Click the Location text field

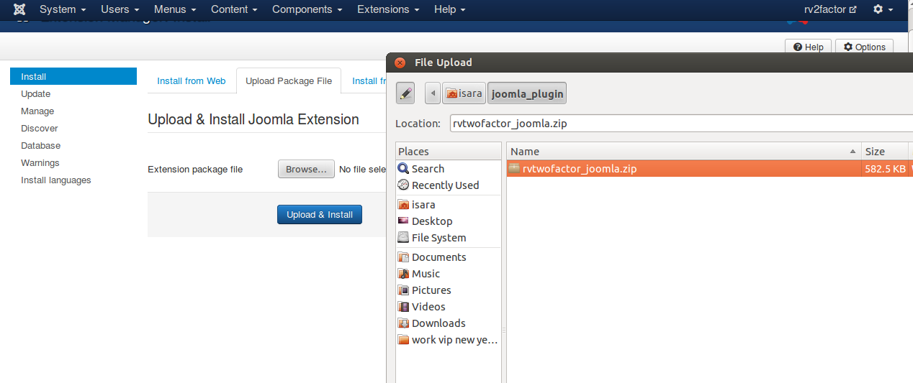click(x=681, y=123)
